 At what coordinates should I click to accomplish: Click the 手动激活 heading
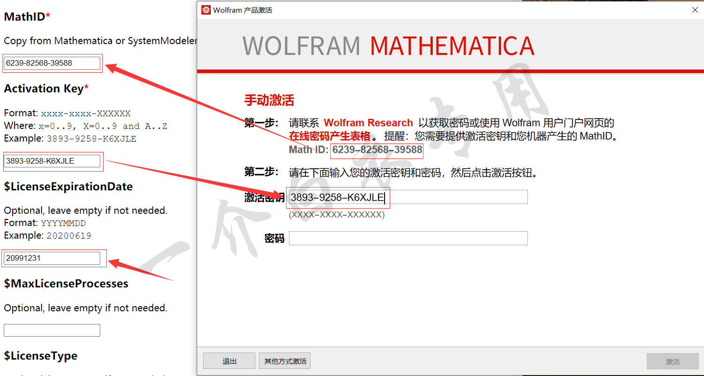[269, 100]
